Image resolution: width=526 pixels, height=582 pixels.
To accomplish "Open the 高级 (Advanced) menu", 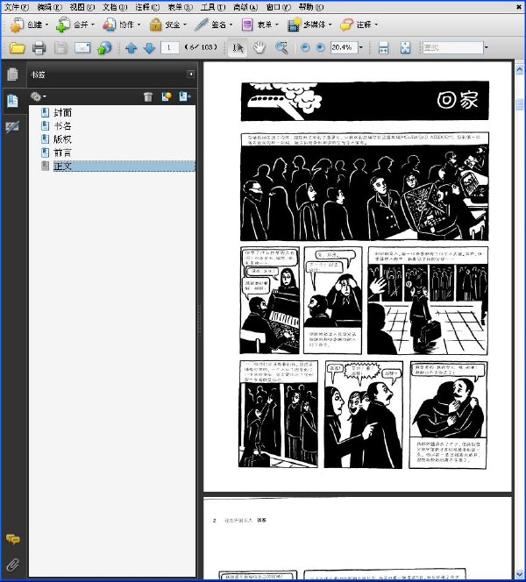I will pyautogui.click(x=245, y=7).
